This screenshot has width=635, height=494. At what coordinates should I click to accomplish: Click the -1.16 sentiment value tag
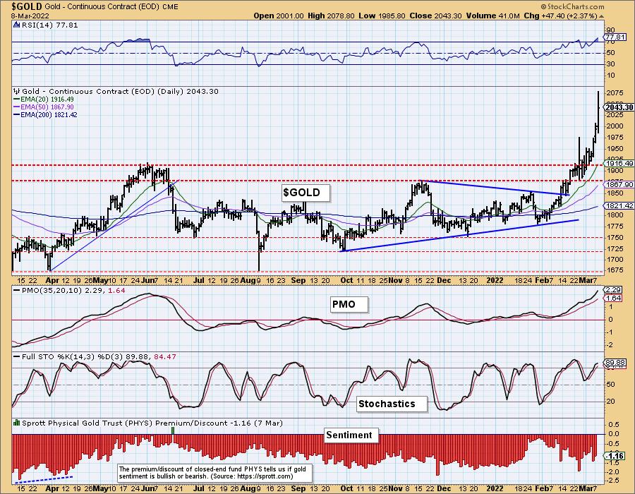(615, 456)
